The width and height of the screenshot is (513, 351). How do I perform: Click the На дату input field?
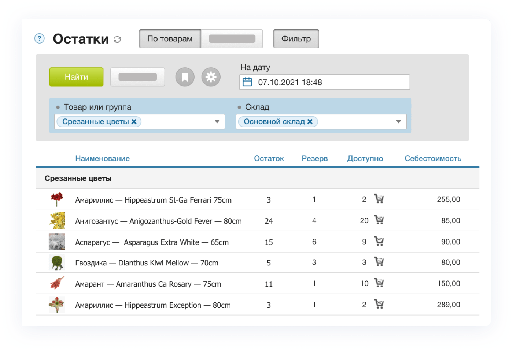330,82
